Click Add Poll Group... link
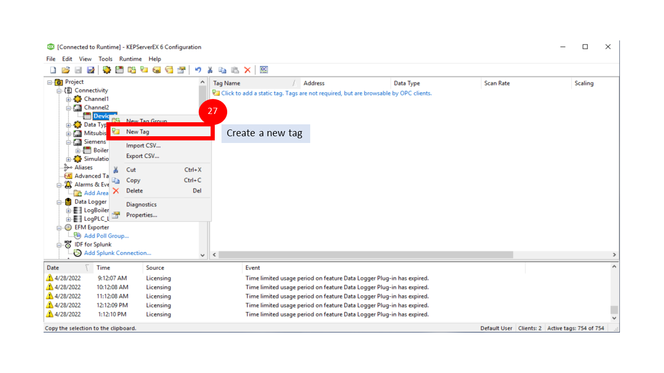This screenshot has height=373, width=664. click(x=106, y=236)
